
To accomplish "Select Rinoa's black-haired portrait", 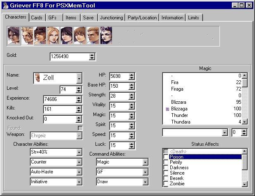I will tap(67, 36).
